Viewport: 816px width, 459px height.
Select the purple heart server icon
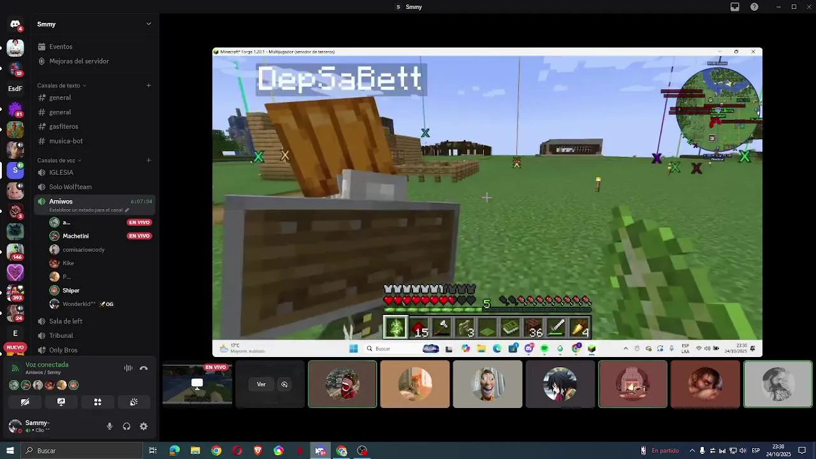15,272
